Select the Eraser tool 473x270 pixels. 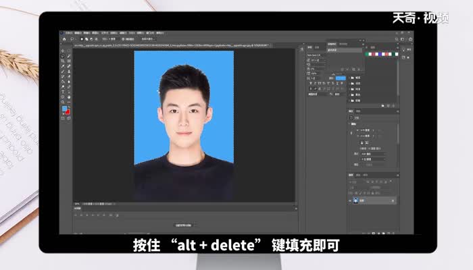[69, 76]
